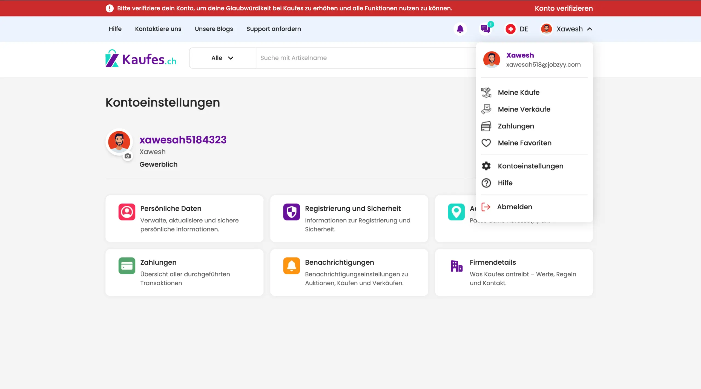Click the large profile avatar picture
This screenshot has width=701, height=389.
(x=119, y=142)
